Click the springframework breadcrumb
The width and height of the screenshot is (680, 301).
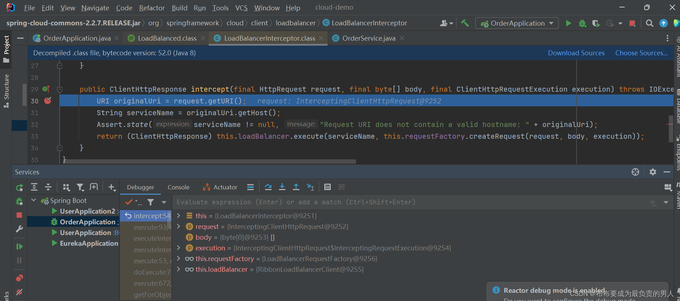pyautogui.click(x=193, y=23)
